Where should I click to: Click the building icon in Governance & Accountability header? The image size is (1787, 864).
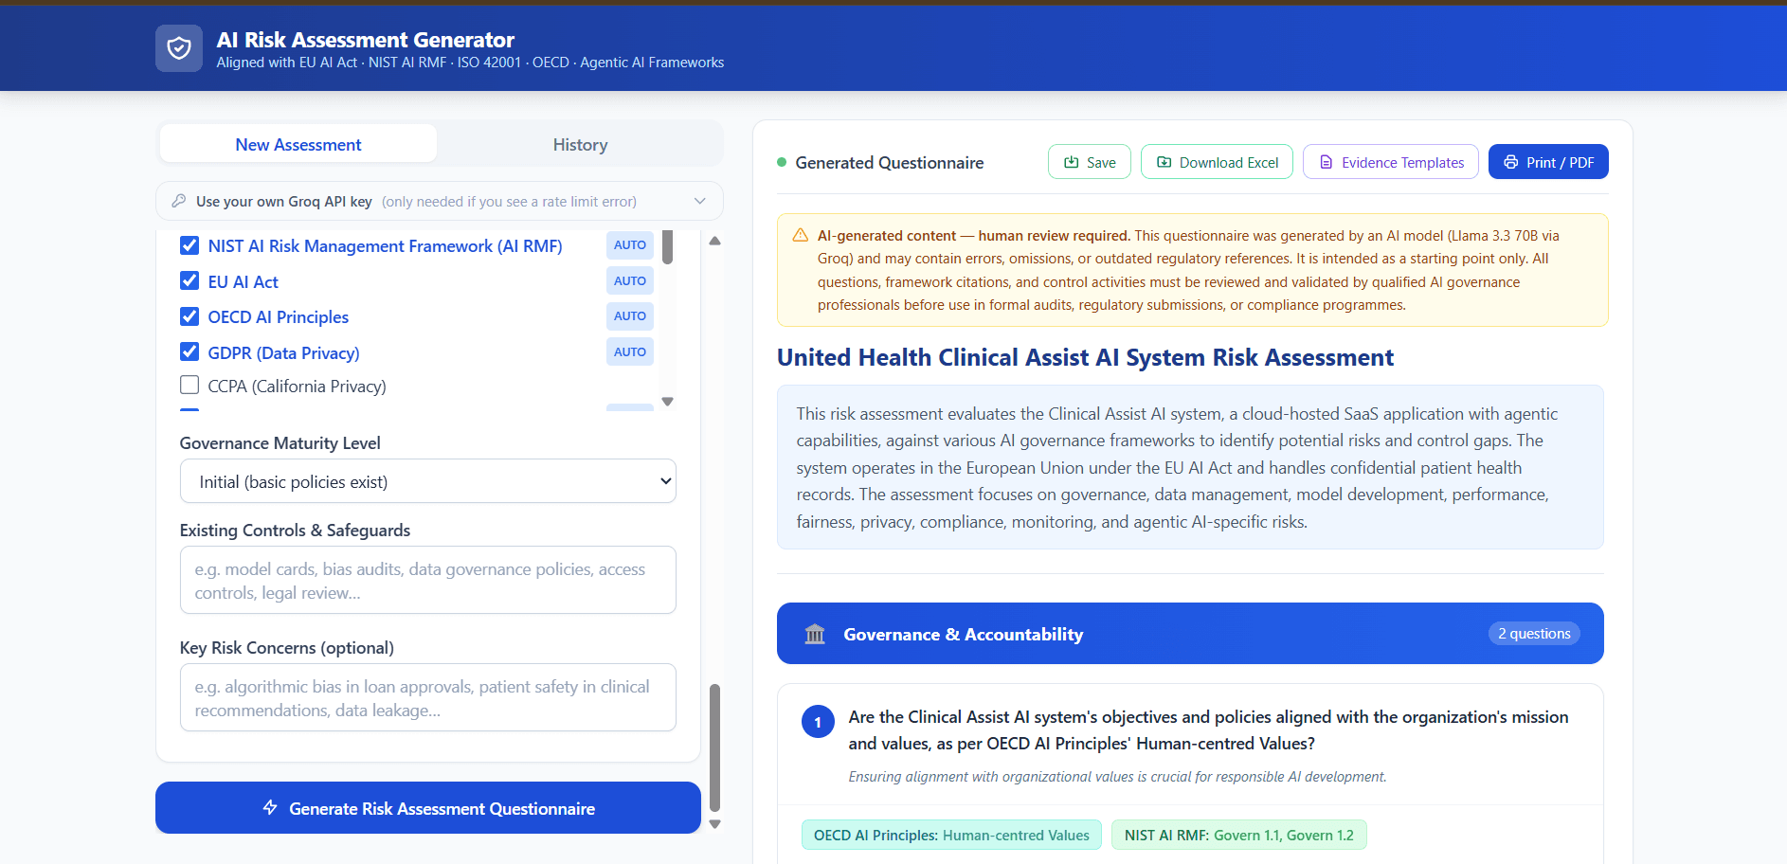pos(815,634)
